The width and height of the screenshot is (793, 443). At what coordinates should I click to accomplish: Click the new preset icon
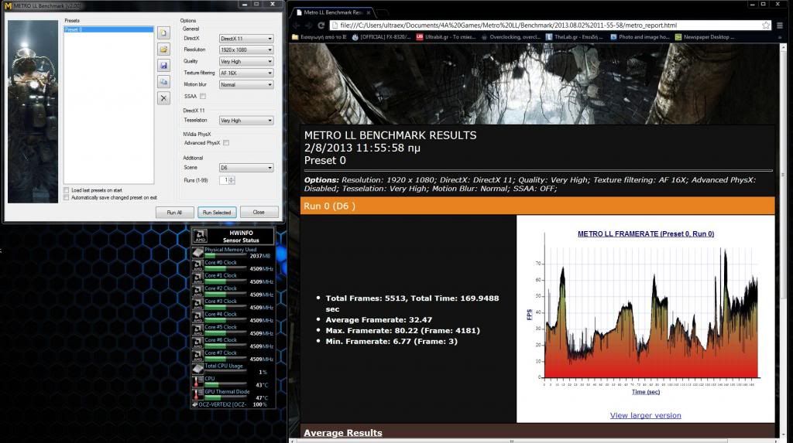tap(164, 33)
